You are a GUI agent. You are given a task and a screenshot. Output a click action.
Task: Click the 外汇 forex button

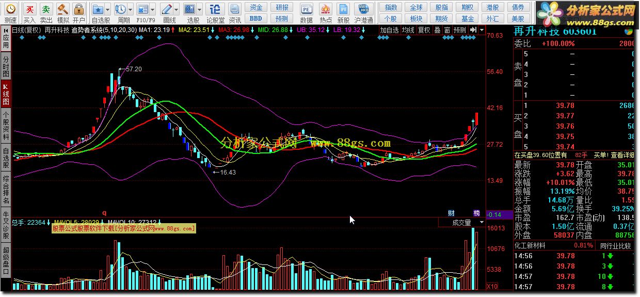492,19
